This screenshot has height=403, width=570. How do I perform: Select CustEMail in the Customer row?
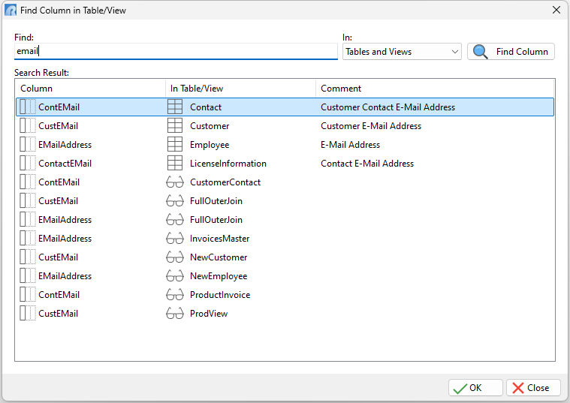[58, 126]
